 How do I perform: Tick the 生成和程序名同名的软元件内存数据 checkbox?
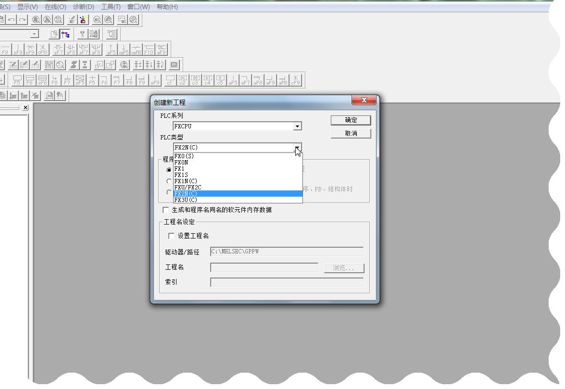(166, 210)
